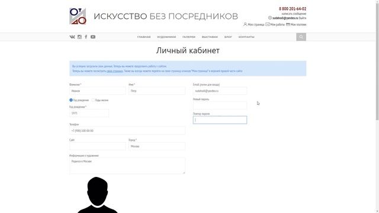Click the Личный кабинет heading
This screenshot has height=213, width=379.
tap(188, 50)
